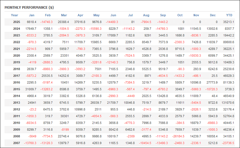Select the -15590.3 May 2024 cell
The width and height of the screenshot is (240, 148).
pos(95,28)
